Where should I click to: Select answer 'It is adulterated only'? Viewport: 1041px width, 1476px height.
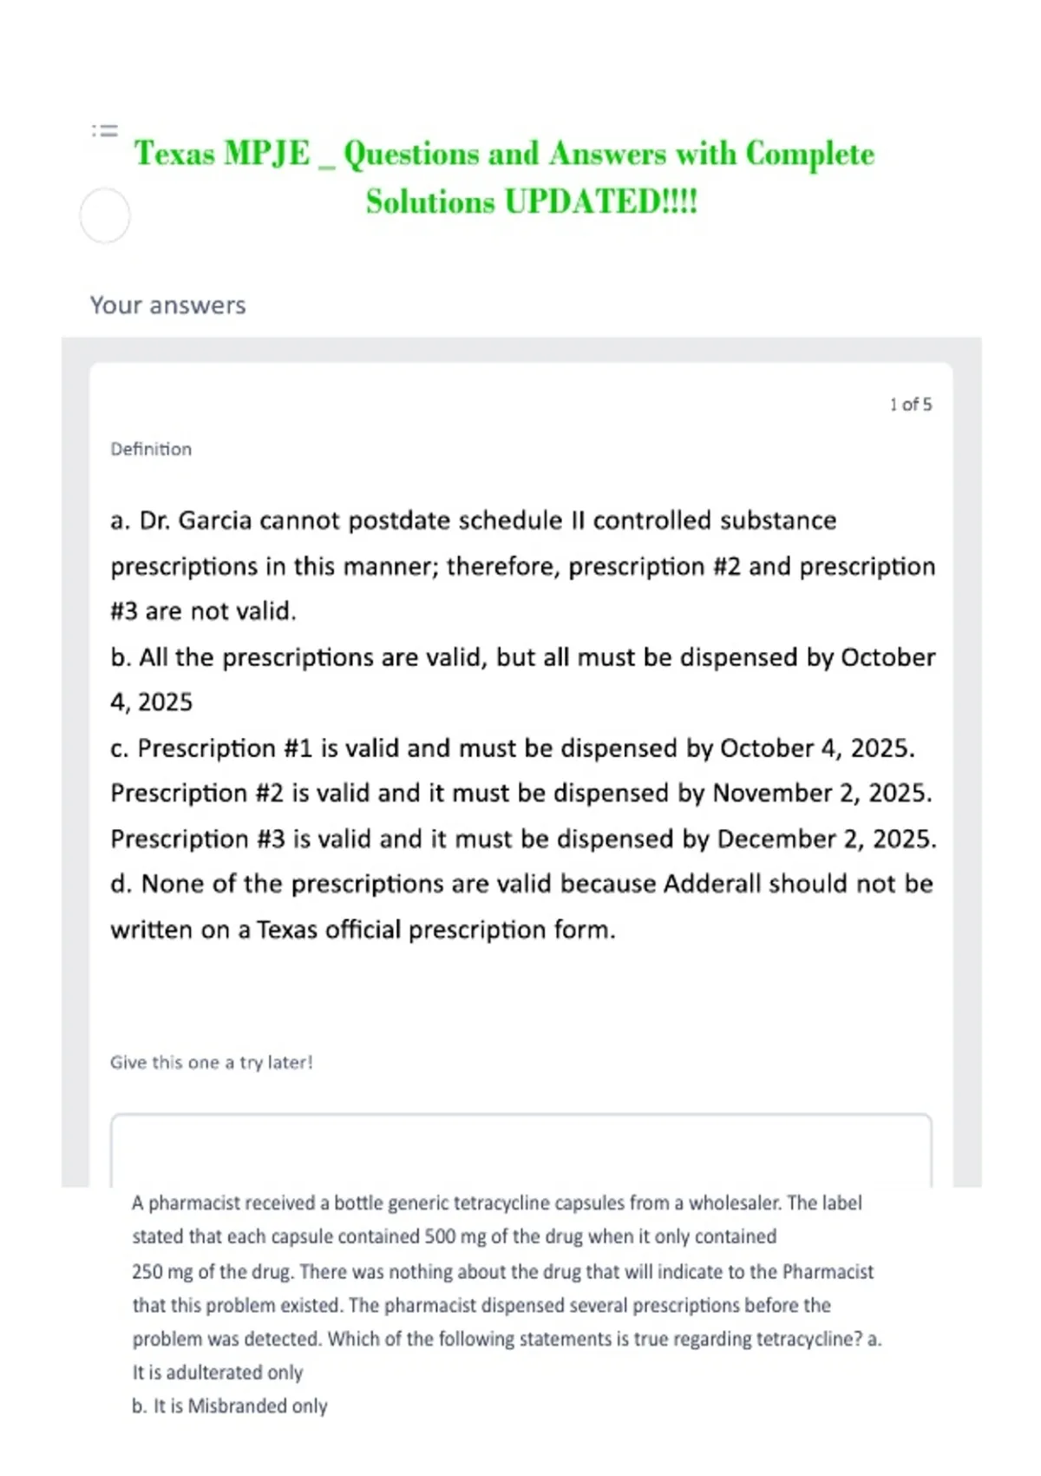[x=218, y=1373]
